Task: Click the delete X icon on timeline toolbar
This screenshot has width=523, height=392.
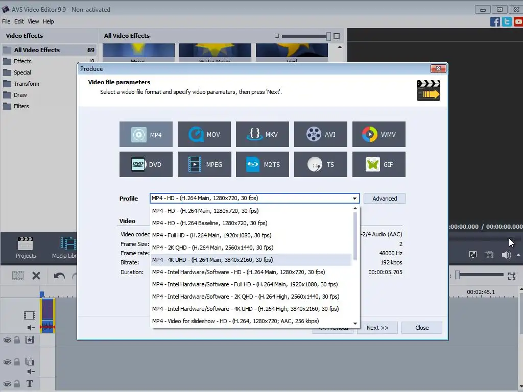Action: (x=36, y=276)
